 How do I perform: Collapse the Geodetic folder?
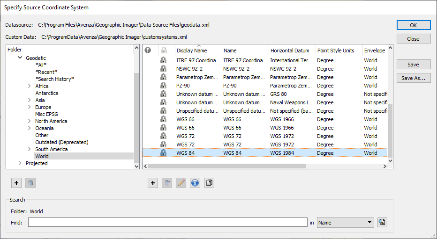(20, 58)
